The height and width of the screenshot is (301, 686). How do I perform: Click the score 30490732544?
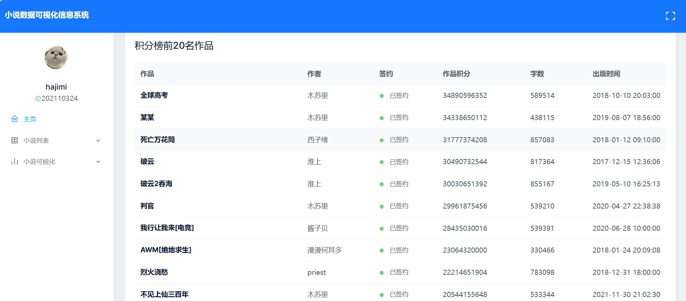point(465,162)
